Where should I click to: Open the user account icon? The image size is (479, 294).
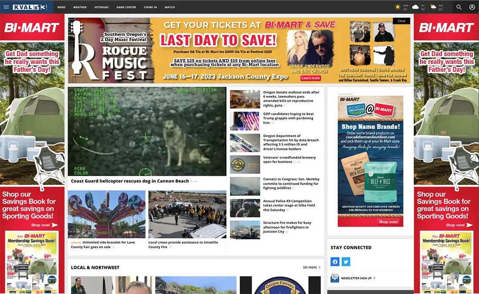pos(472,7)
